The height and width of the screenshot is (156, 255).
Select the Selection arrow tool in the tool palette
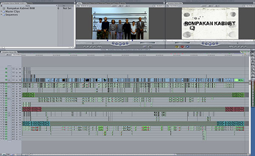tap(253, 52)
